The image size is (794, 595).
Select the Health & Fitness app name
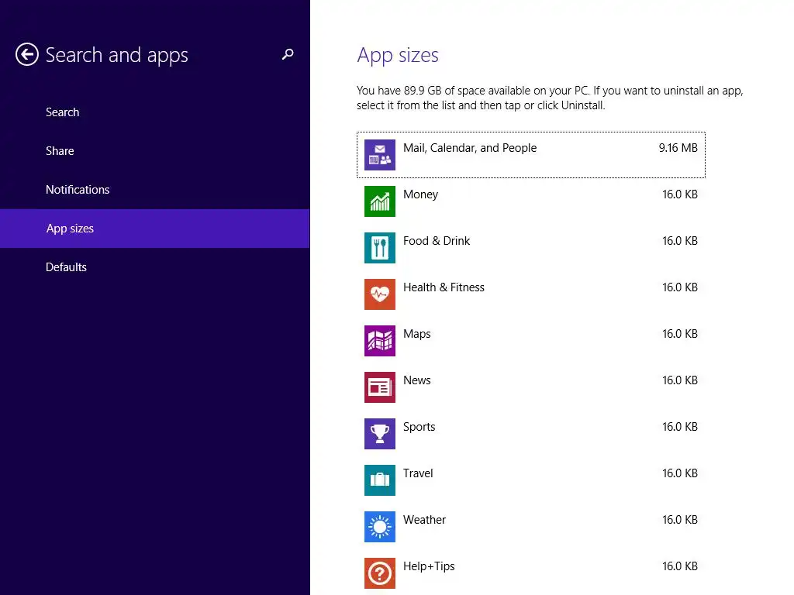[444, 287]
